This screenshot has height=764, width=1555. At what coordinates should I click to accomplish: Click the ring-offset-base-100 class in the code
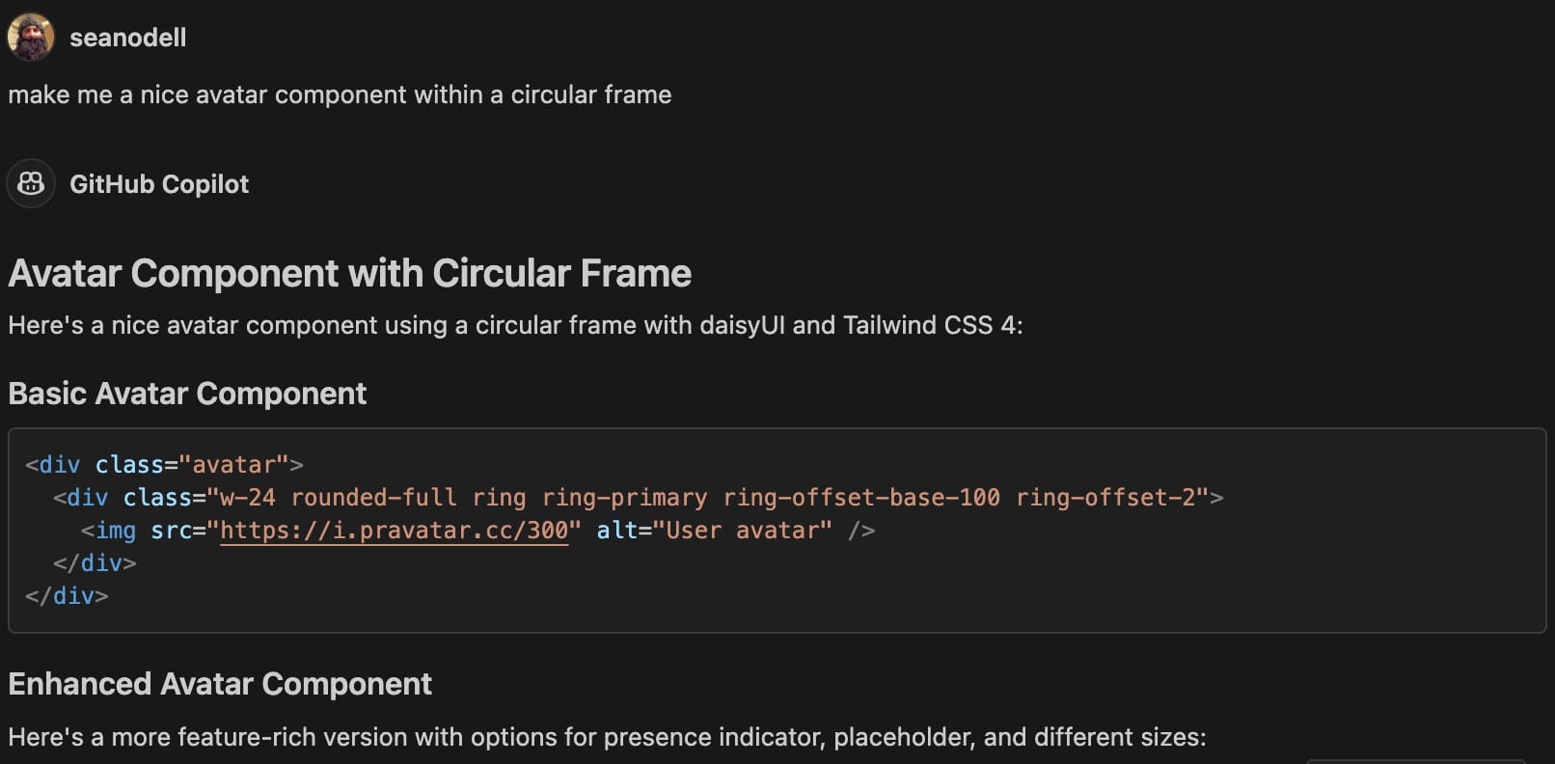[861, 498]
